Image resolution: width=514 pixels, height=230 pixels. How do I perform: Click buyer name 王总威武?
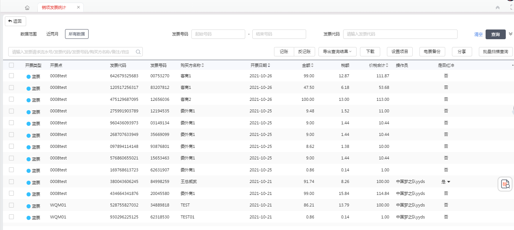[188, 181]
